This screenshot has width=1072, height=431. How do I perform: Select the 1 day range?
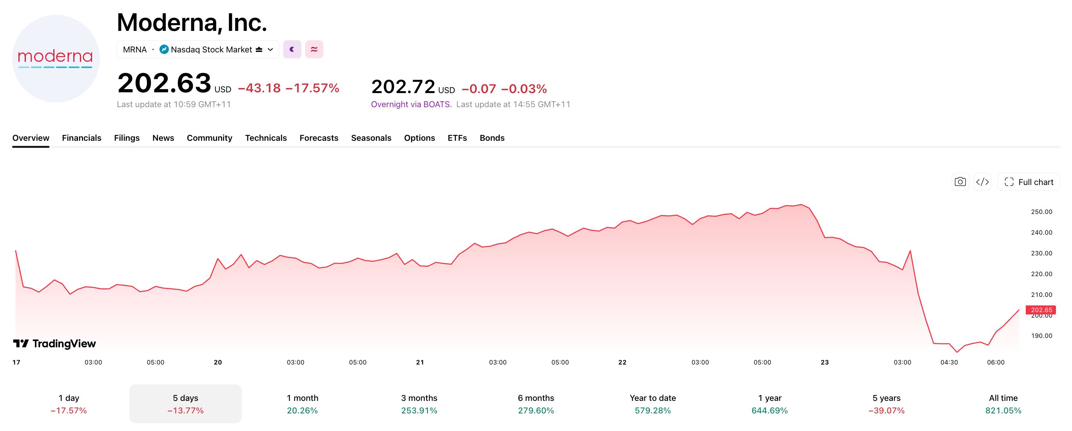69,404
